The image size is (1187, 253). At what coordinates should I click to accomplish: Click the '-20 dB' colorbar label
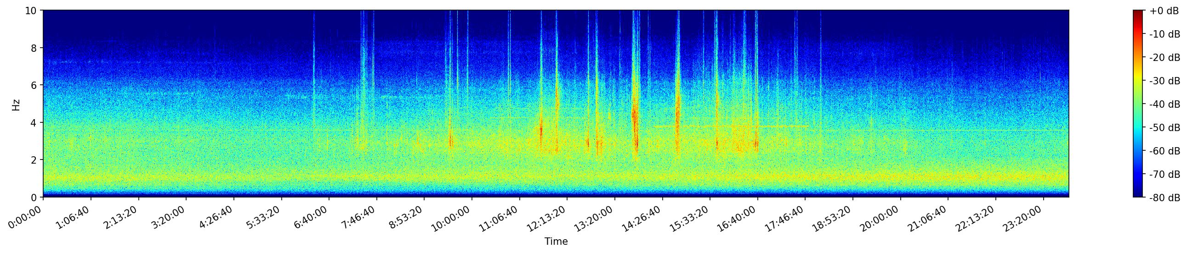1164,58
